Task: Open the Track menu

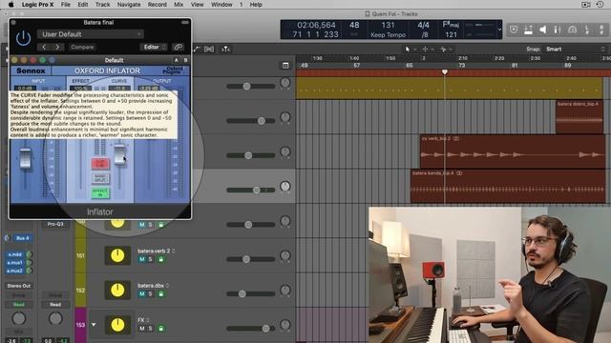Action: point(102,4)
